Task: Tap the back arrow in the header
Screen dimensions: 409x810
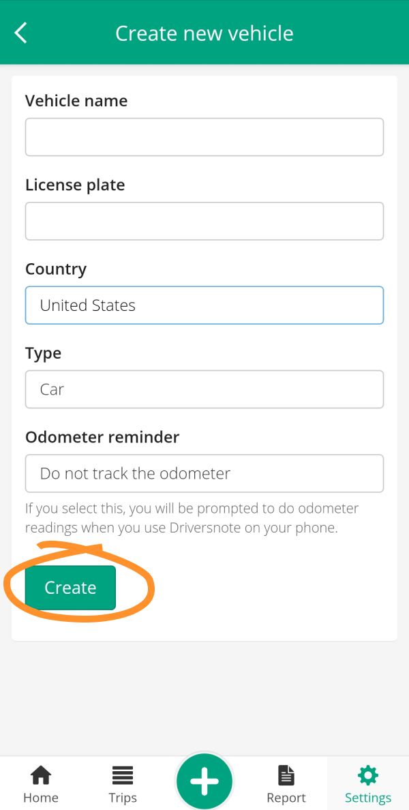Action: (20, 32)
